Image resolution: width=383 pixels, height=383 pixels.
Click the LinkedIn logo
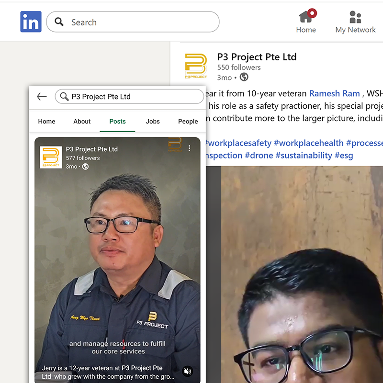pyautogui.click(x=31, y=22)
